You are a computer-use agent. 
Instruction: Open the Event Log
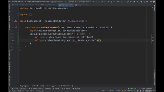[x=132, y=88]
